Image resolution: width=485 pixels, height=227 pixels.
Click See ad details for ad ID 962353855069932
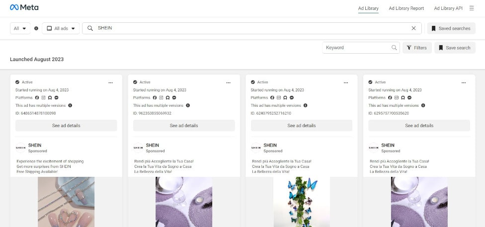tap(184, 126)
